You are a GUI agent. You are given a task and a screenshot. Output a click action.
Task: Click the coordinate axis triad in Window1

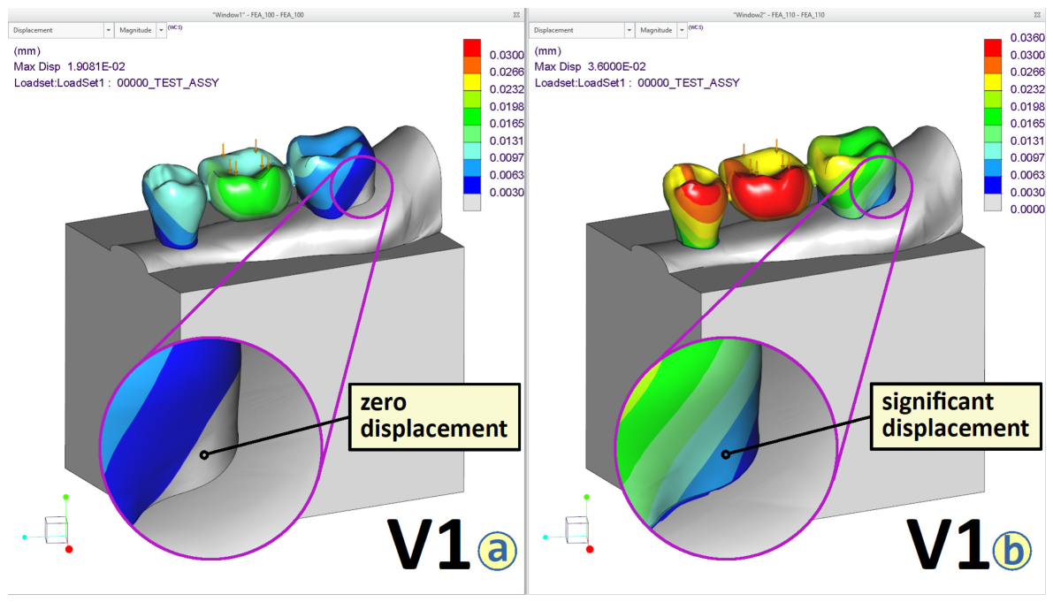click(x=49, y=527)
